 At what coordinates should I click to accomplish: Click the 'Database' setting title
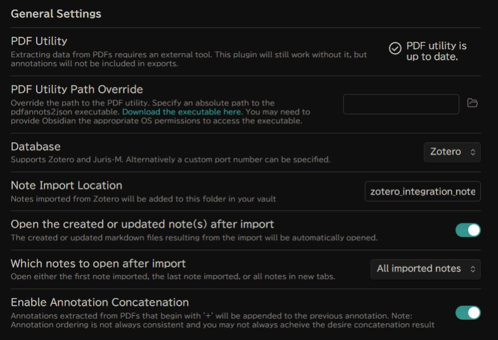[x=35, y=147]
